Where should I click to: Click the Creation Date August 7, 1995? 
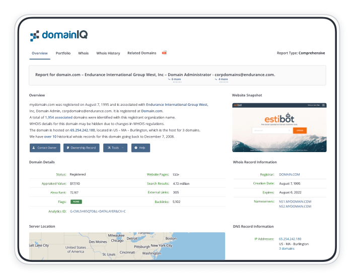pyautogui.click(x=290, y=183)
